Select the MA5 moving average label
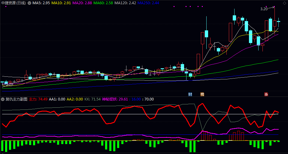 pos(41,3)
